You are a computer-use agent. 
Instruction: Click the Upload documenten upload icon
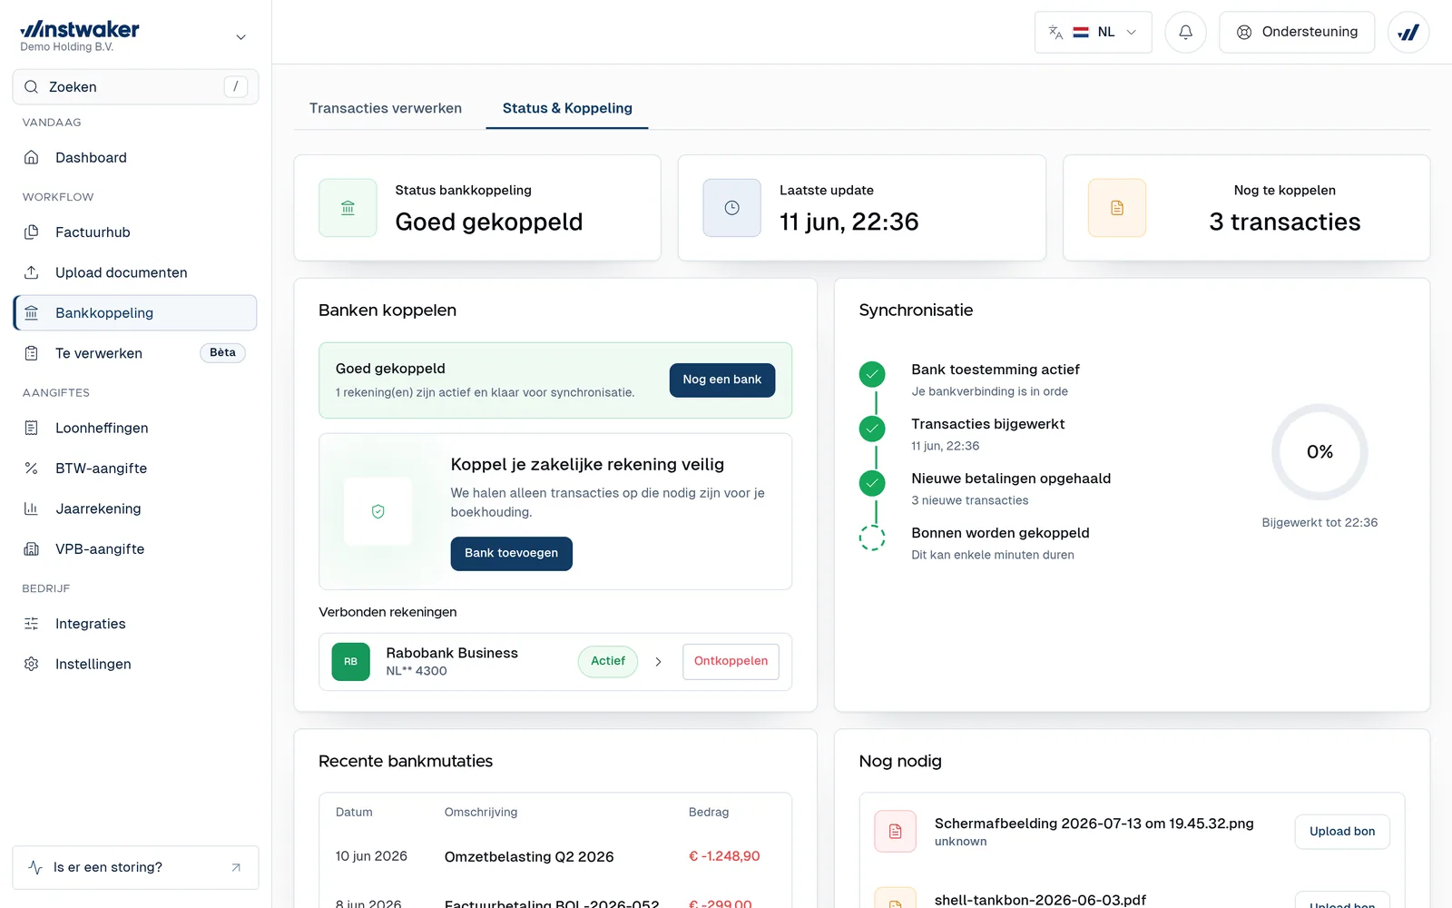pyautogui.click(x=32, y=272)
